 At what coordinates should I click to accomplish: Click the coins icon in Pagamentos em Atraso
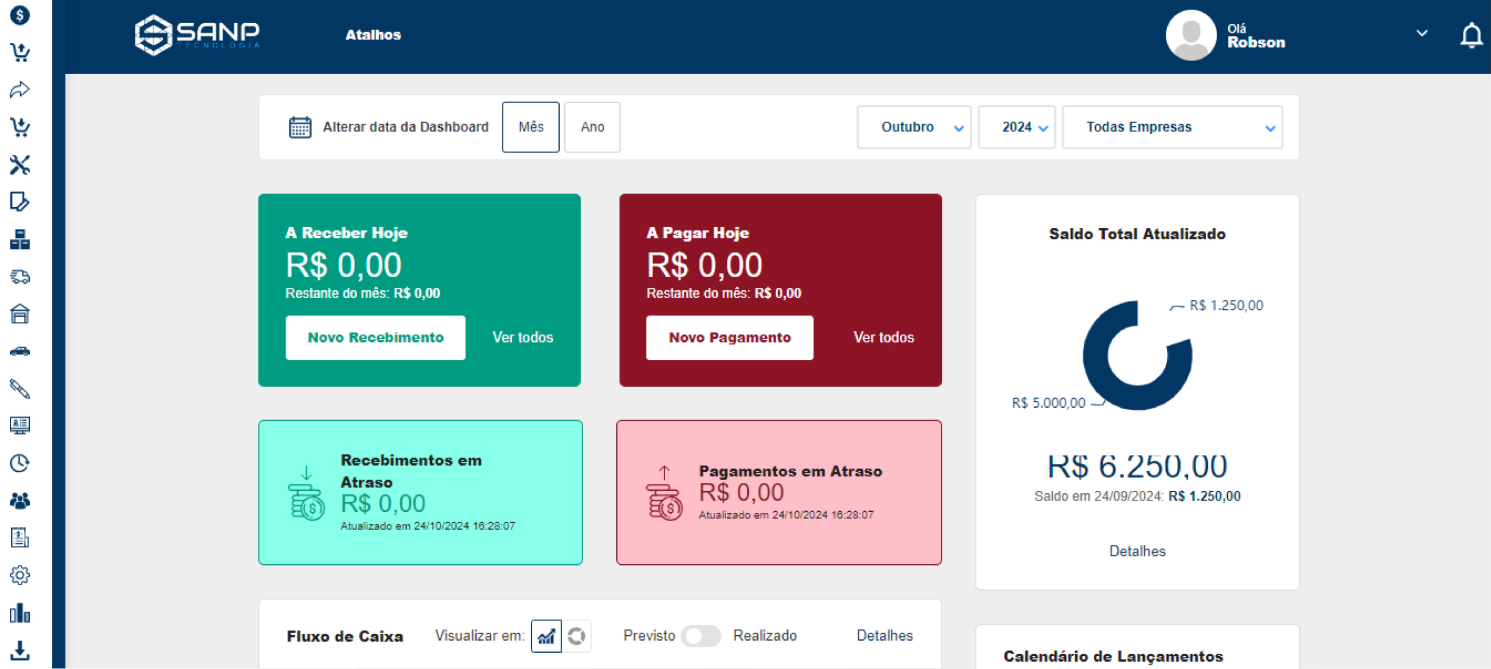[x=664, y=494]
